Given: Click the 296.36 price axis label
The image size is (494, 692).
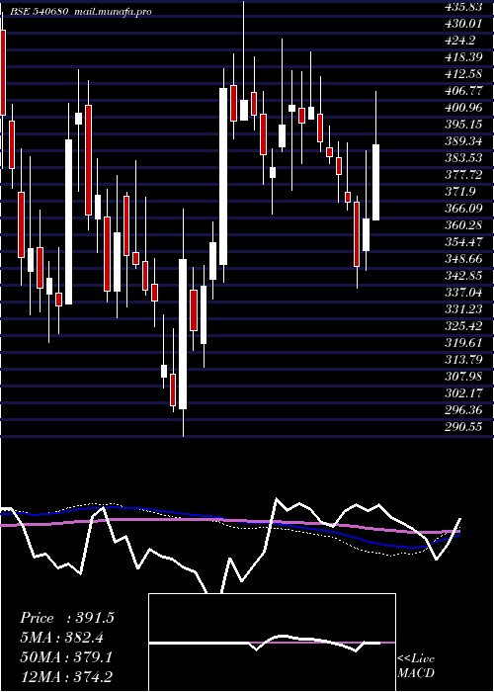Looking at the screenshot, I should pyautogui.click(x=462, y=410).
